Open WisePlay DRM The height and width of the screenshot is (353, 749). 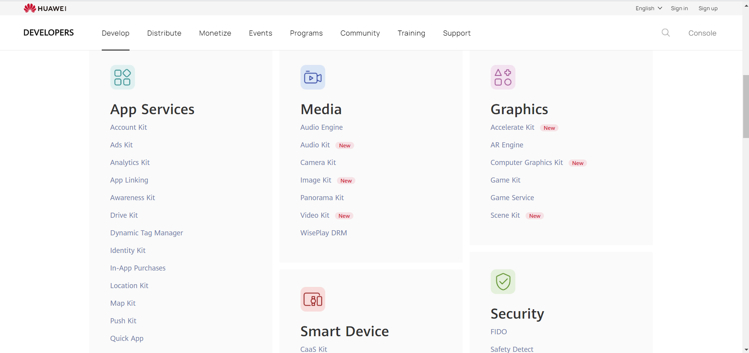324,233
